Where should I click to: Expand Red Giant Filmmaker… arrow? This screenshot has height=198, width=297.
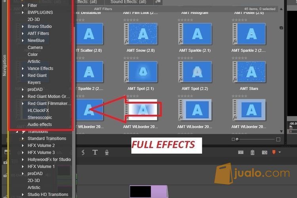click(x=23, y=104)
